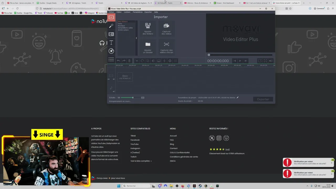The image size is (336, 189).
Task: Skip to previous frame in preview
Action: coord(235,61)
